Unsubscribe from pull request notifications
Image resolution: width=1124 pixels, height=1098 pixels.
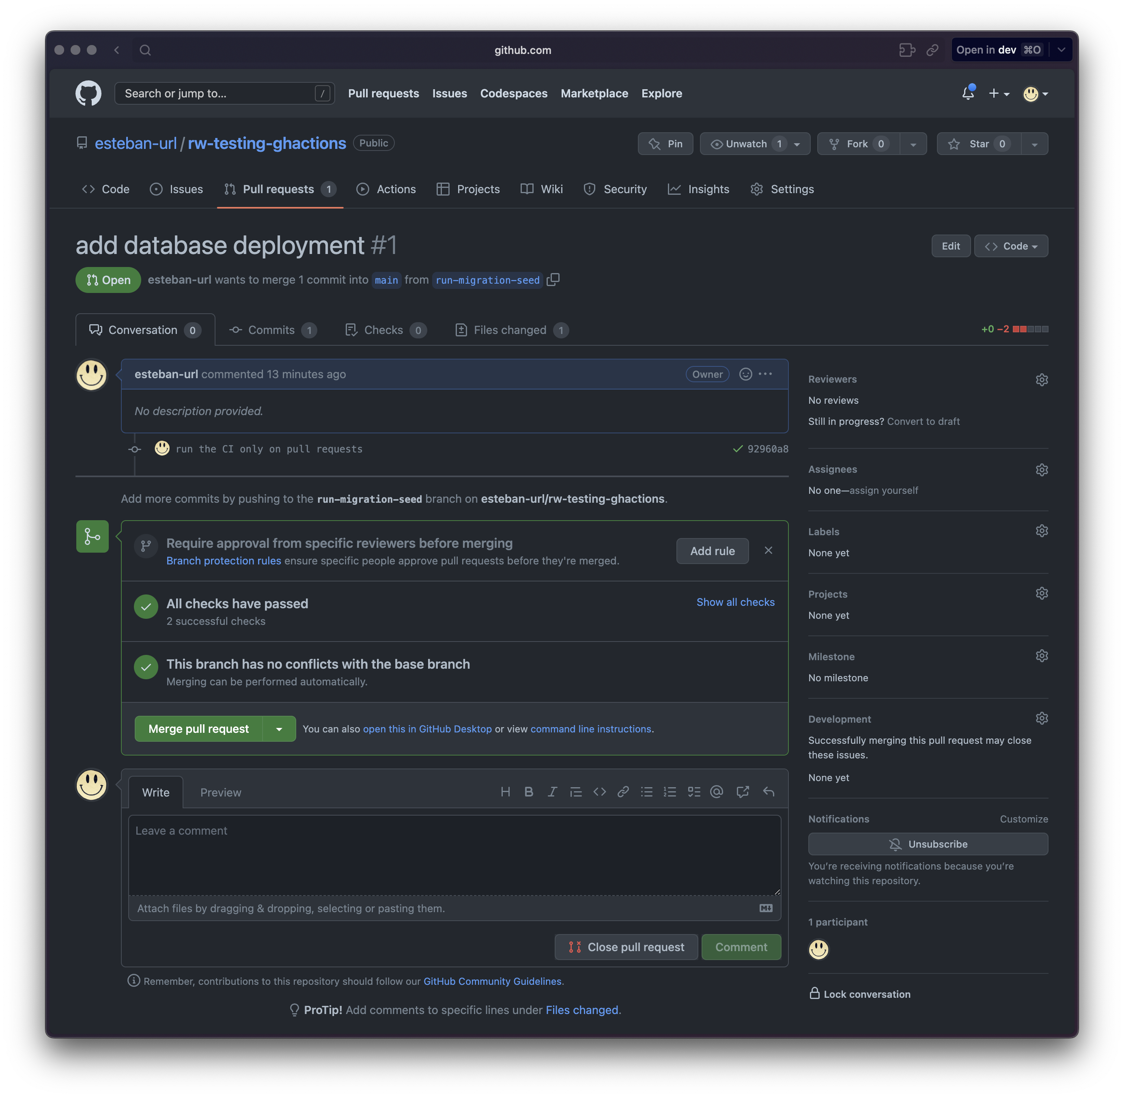point(927,844)
